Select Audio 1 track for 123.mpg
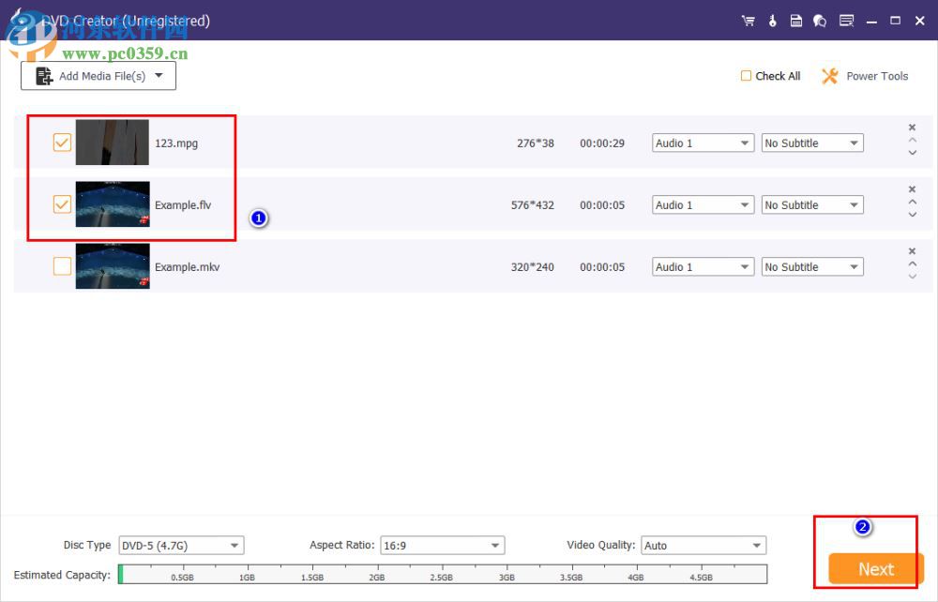This screenshot has width=938, height=602. click(703, 143)
